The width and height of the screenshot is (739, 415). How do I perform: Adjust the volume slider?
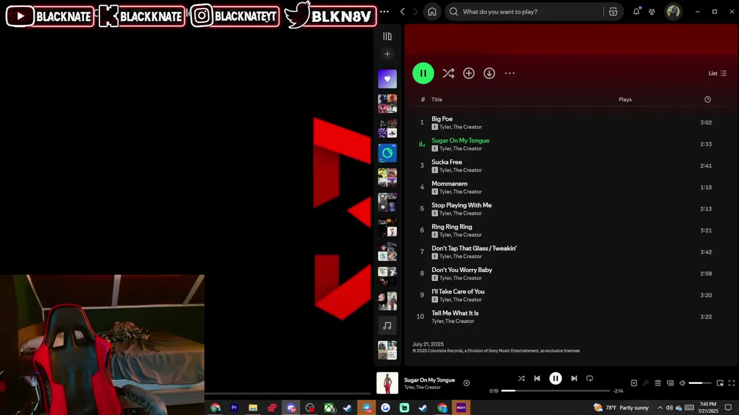click(700, 383)
